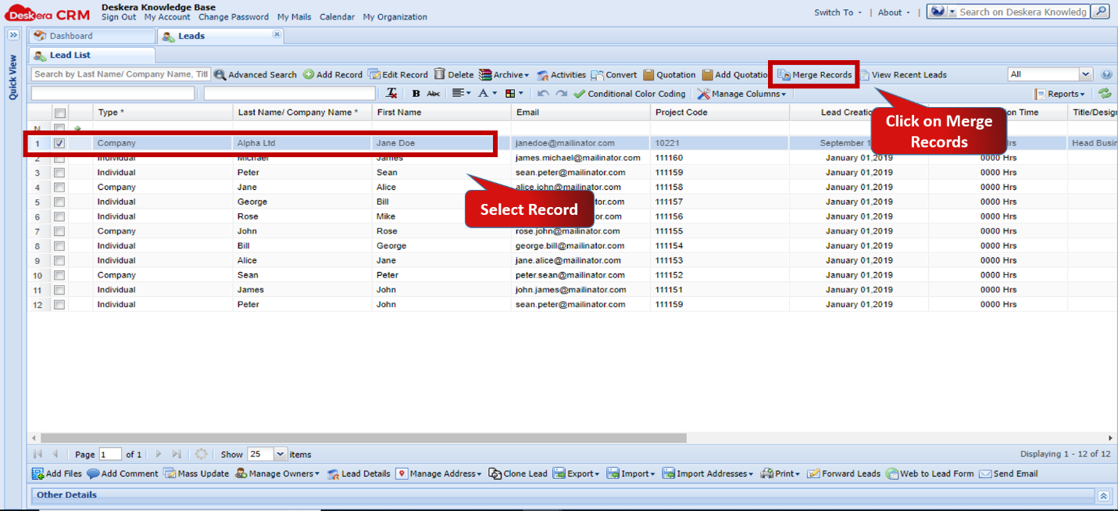This screenshot has height=511, width=1118.
Task: Open the Show items per page dropdown
Action: [280, 454]
